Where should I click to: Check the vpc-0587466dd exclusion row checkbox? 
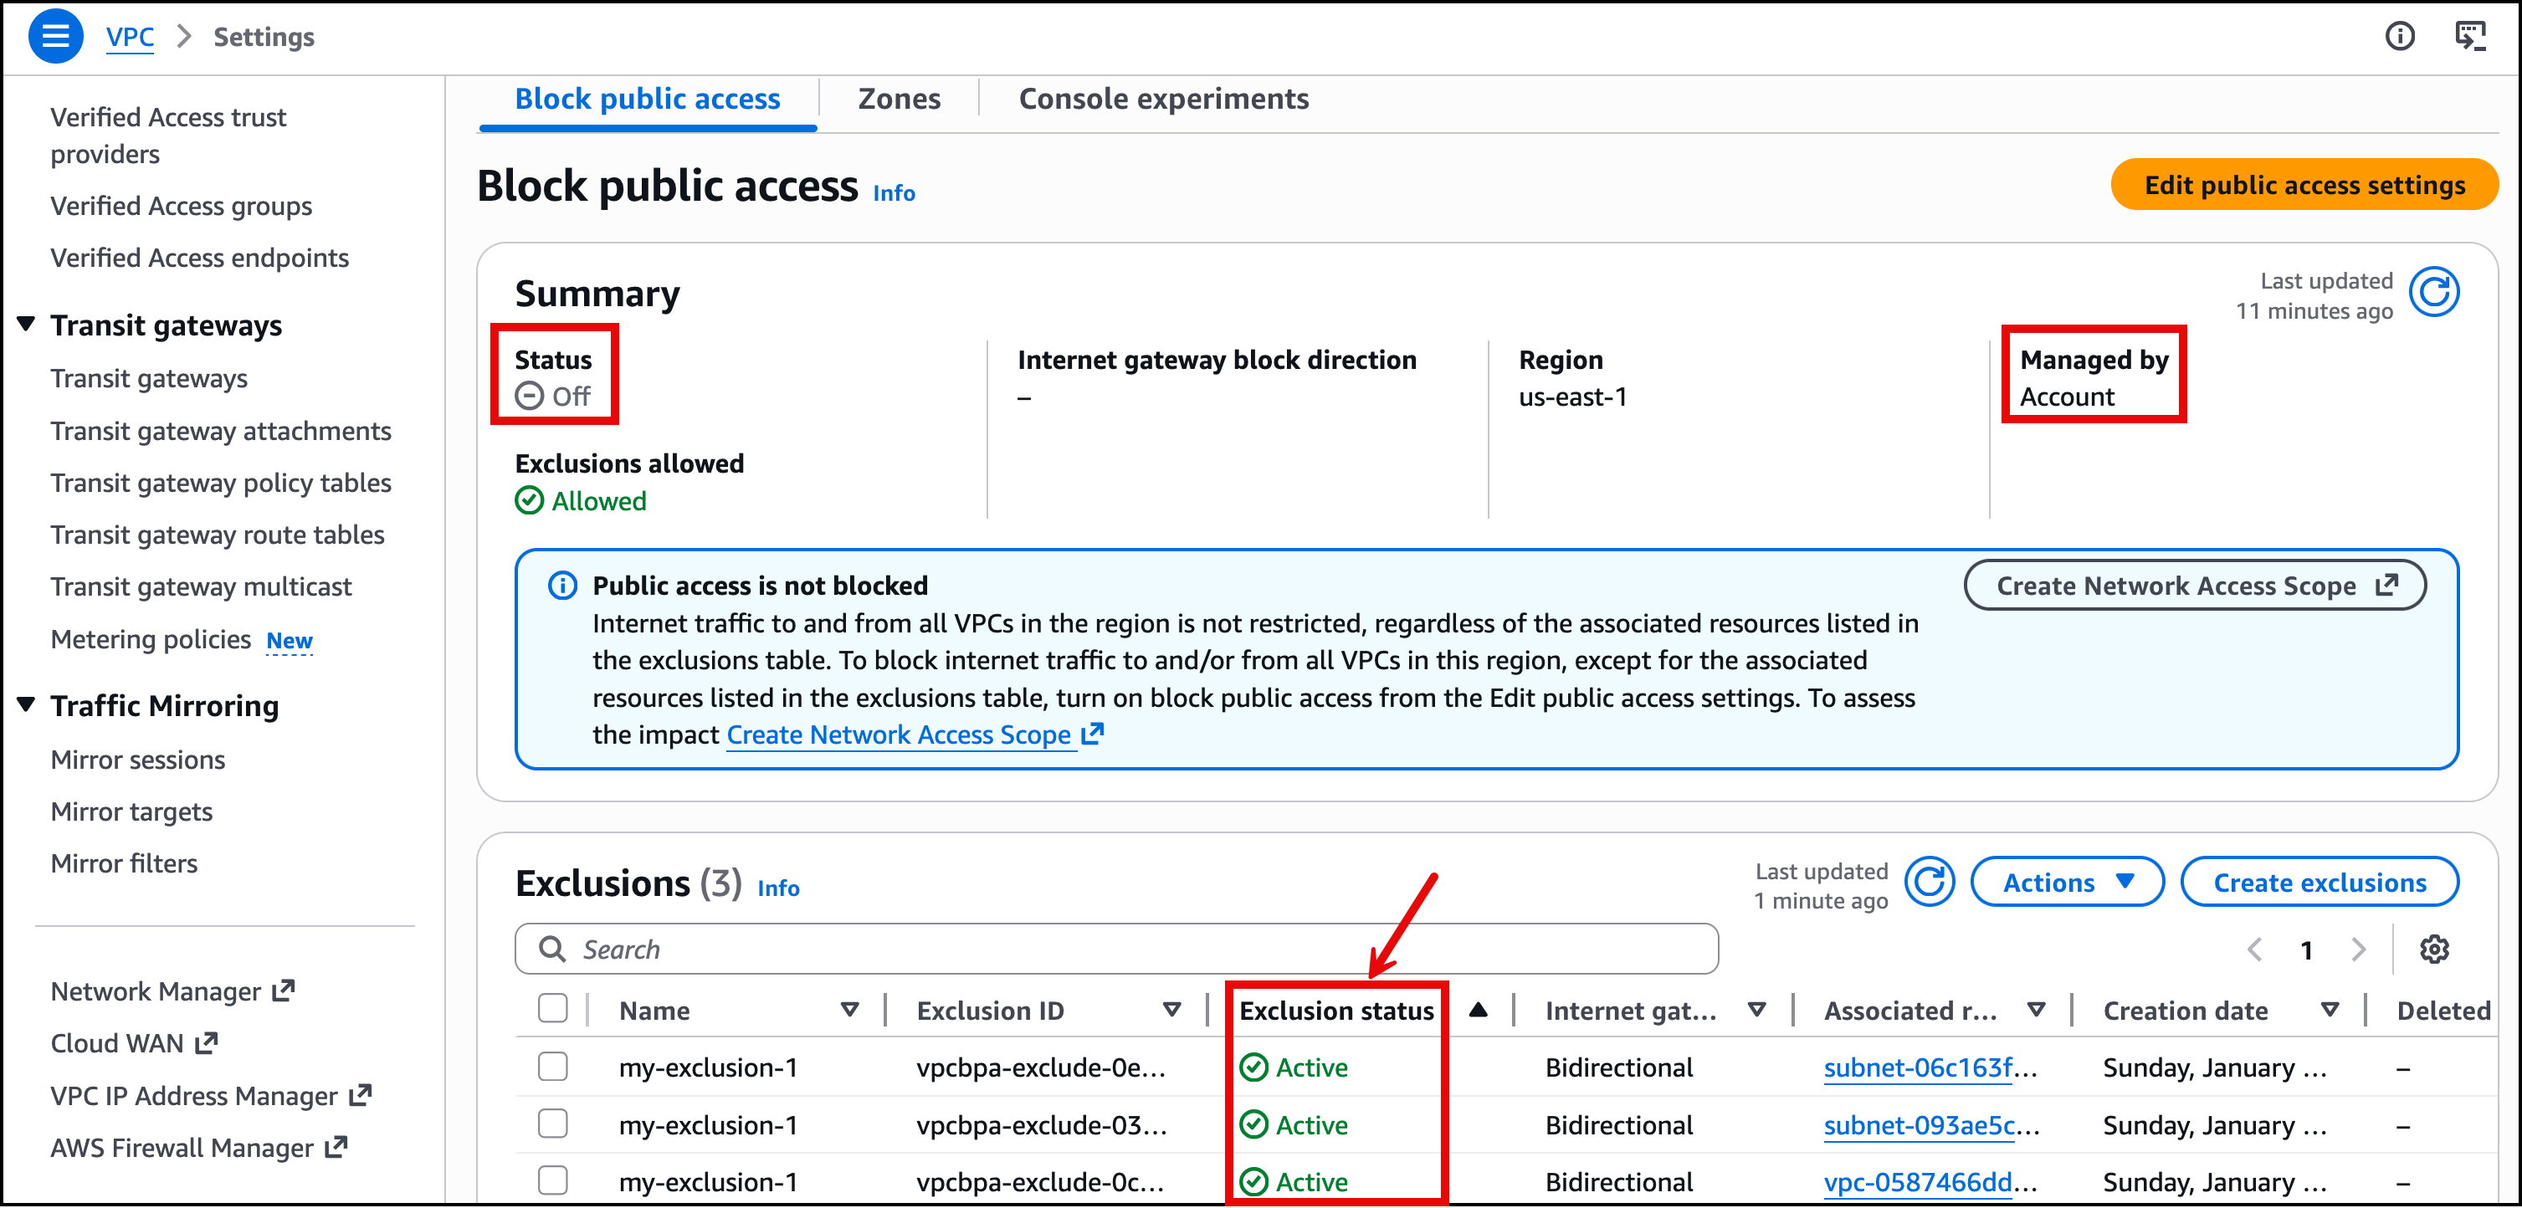[x=553, y=1180]
